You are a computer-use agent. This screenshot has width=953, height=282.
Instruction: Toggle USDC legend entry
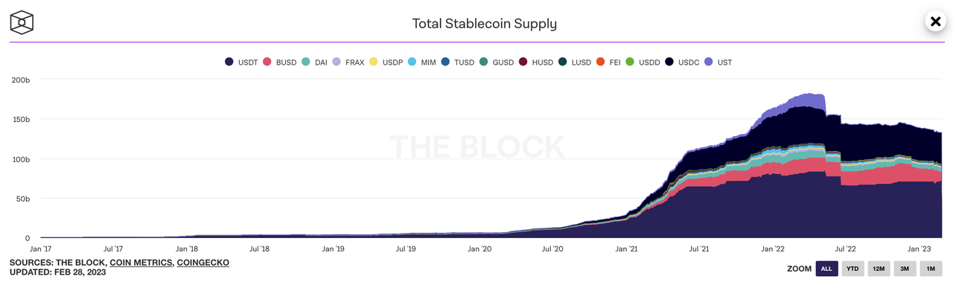[682, 63]
